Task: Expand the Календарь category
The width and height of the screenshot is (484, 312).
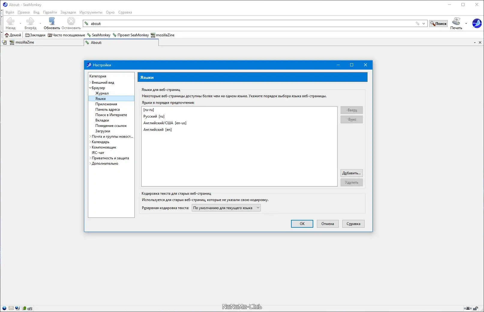Action: pos(90,142)
